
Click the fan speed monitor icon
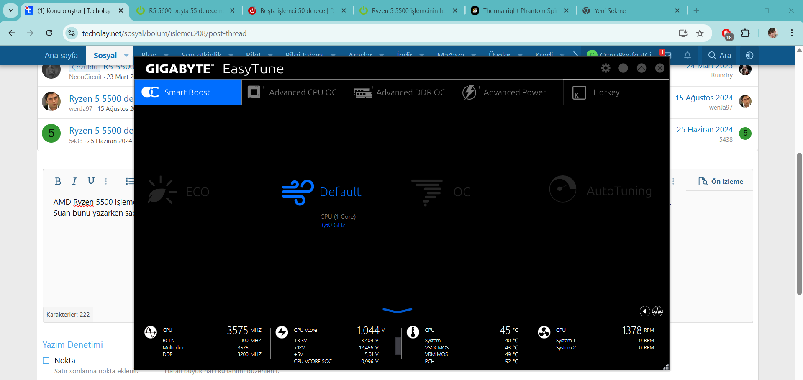click(x=544, y=332)
